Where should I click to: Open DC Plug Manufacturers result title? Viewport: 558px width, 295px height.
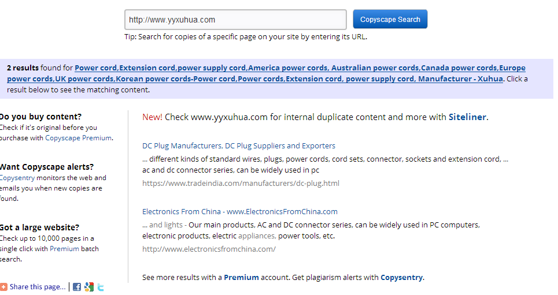(x=238, y=145)
